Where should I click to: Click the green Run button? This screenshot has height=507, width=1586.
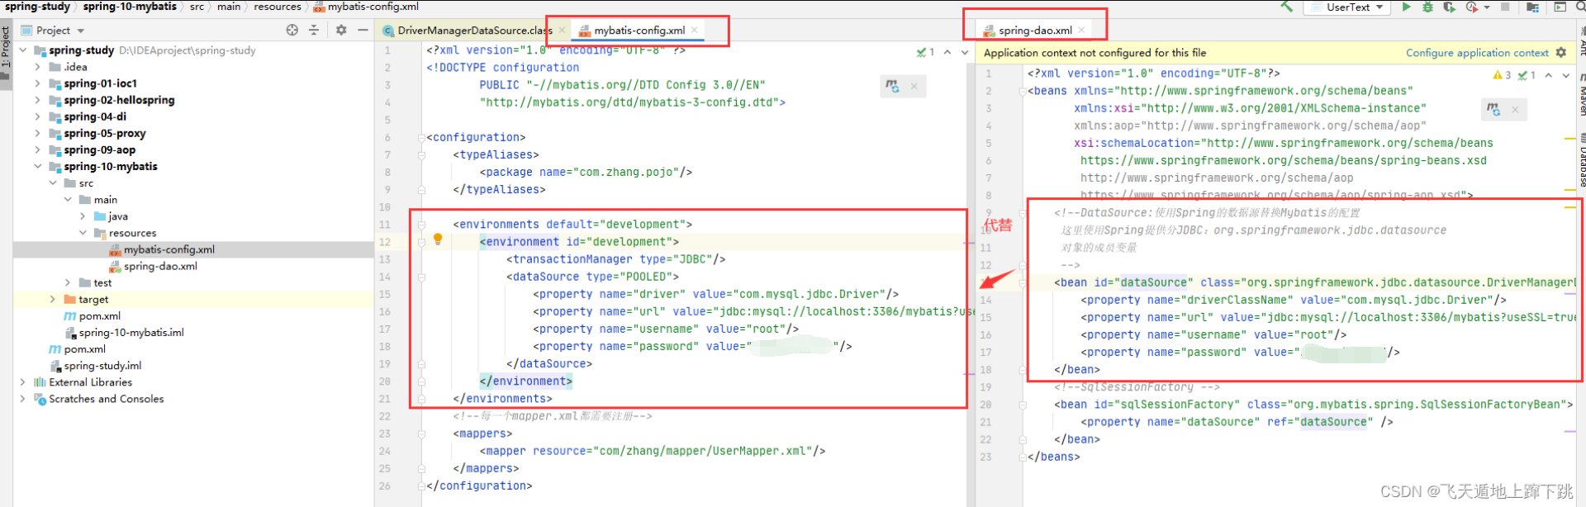tap(1406, 7)
